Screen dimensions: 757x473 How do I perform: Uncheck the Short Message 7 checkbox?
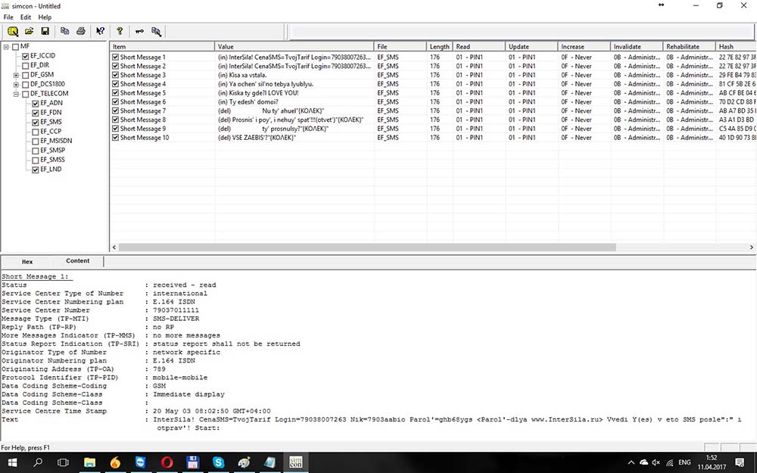tap(116, 111)
